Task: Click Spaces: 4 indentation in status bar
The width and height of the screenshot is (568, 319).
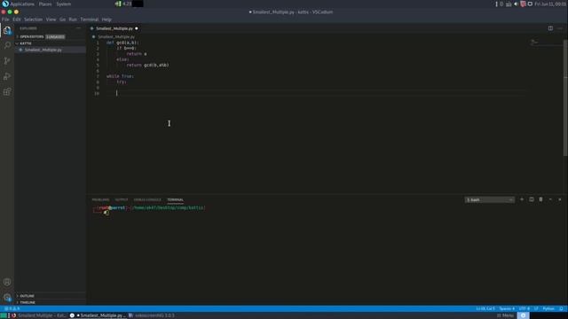Action: click(x=507, y=308)
